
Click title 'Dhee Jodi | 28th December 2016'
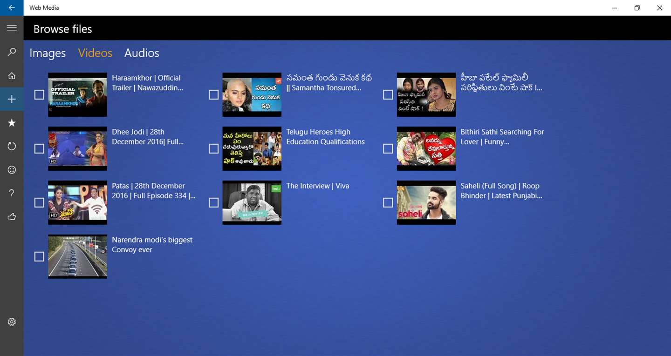[148, 137]
